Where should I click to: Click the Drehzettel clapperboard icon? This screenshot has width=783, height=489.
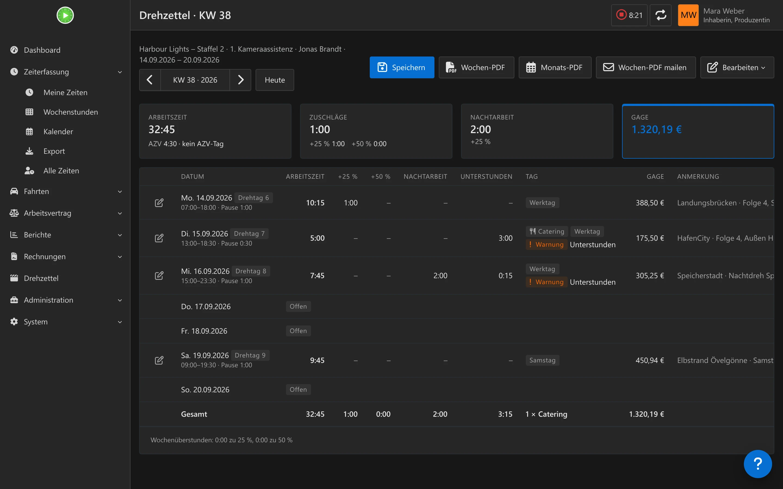[x=14, y=278]
